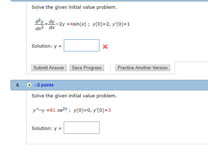Click question 8's 'Solve the given initial value problem' text
208x153 pixels.
coord(74,96)
